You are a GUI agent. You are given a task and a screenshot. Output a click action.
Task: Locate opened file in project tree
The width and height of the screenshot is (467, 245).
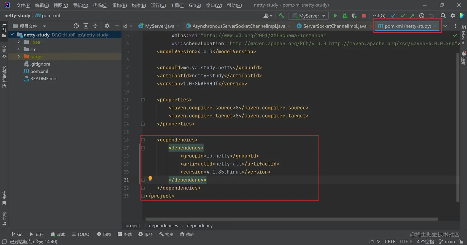(x=76, y=26)
